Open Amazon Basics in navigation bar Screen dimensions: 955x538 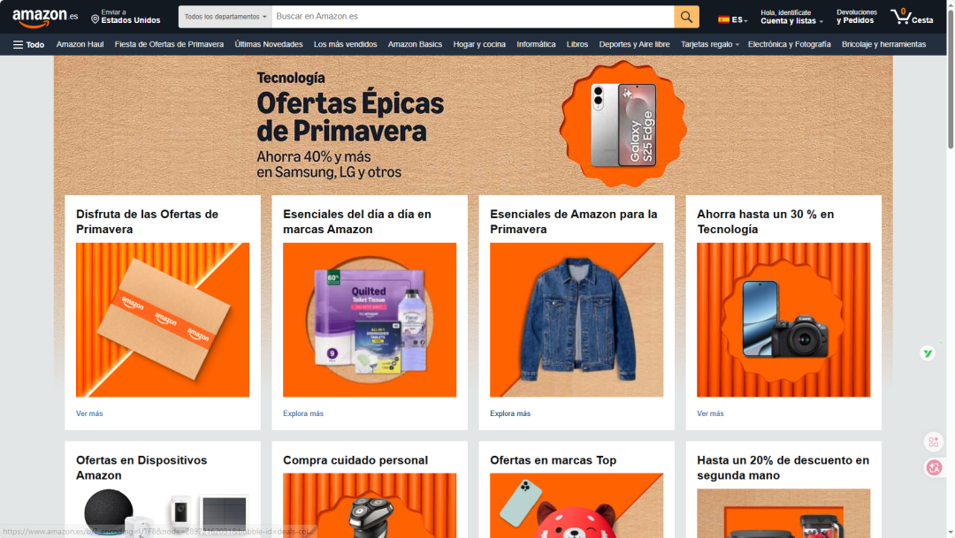click(x=415, y=44)
